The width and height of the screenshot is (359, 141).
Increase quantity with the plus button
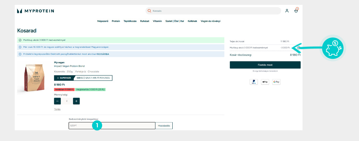tap(76, 101)
